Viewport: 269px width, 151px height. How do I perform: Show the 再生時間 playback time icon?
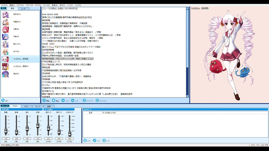(97, 100)
